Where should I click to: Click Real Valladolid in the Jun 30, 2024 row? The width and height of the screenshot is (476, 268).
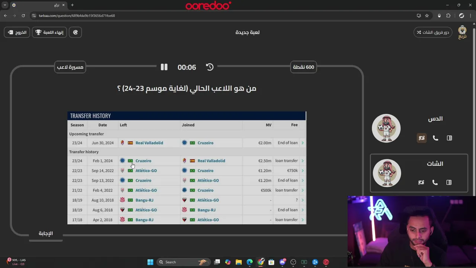pos(149,143)
